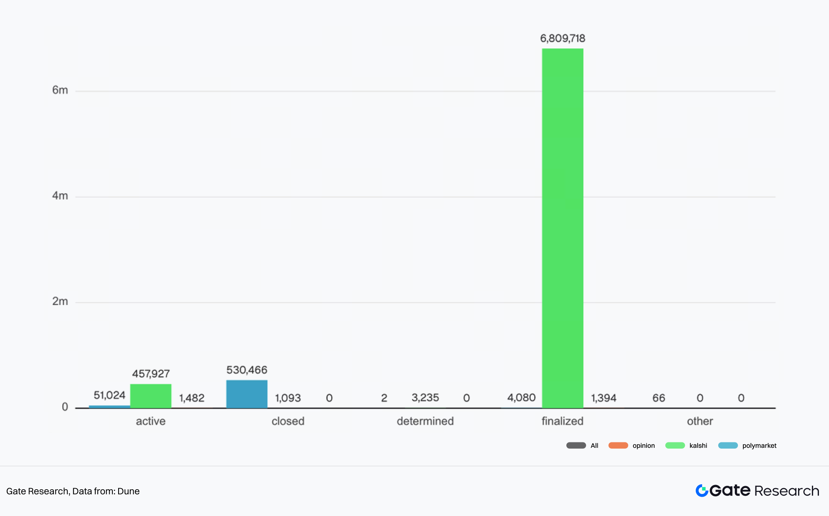Toggle the blue polymarket legend swatch

click(728, 445)
